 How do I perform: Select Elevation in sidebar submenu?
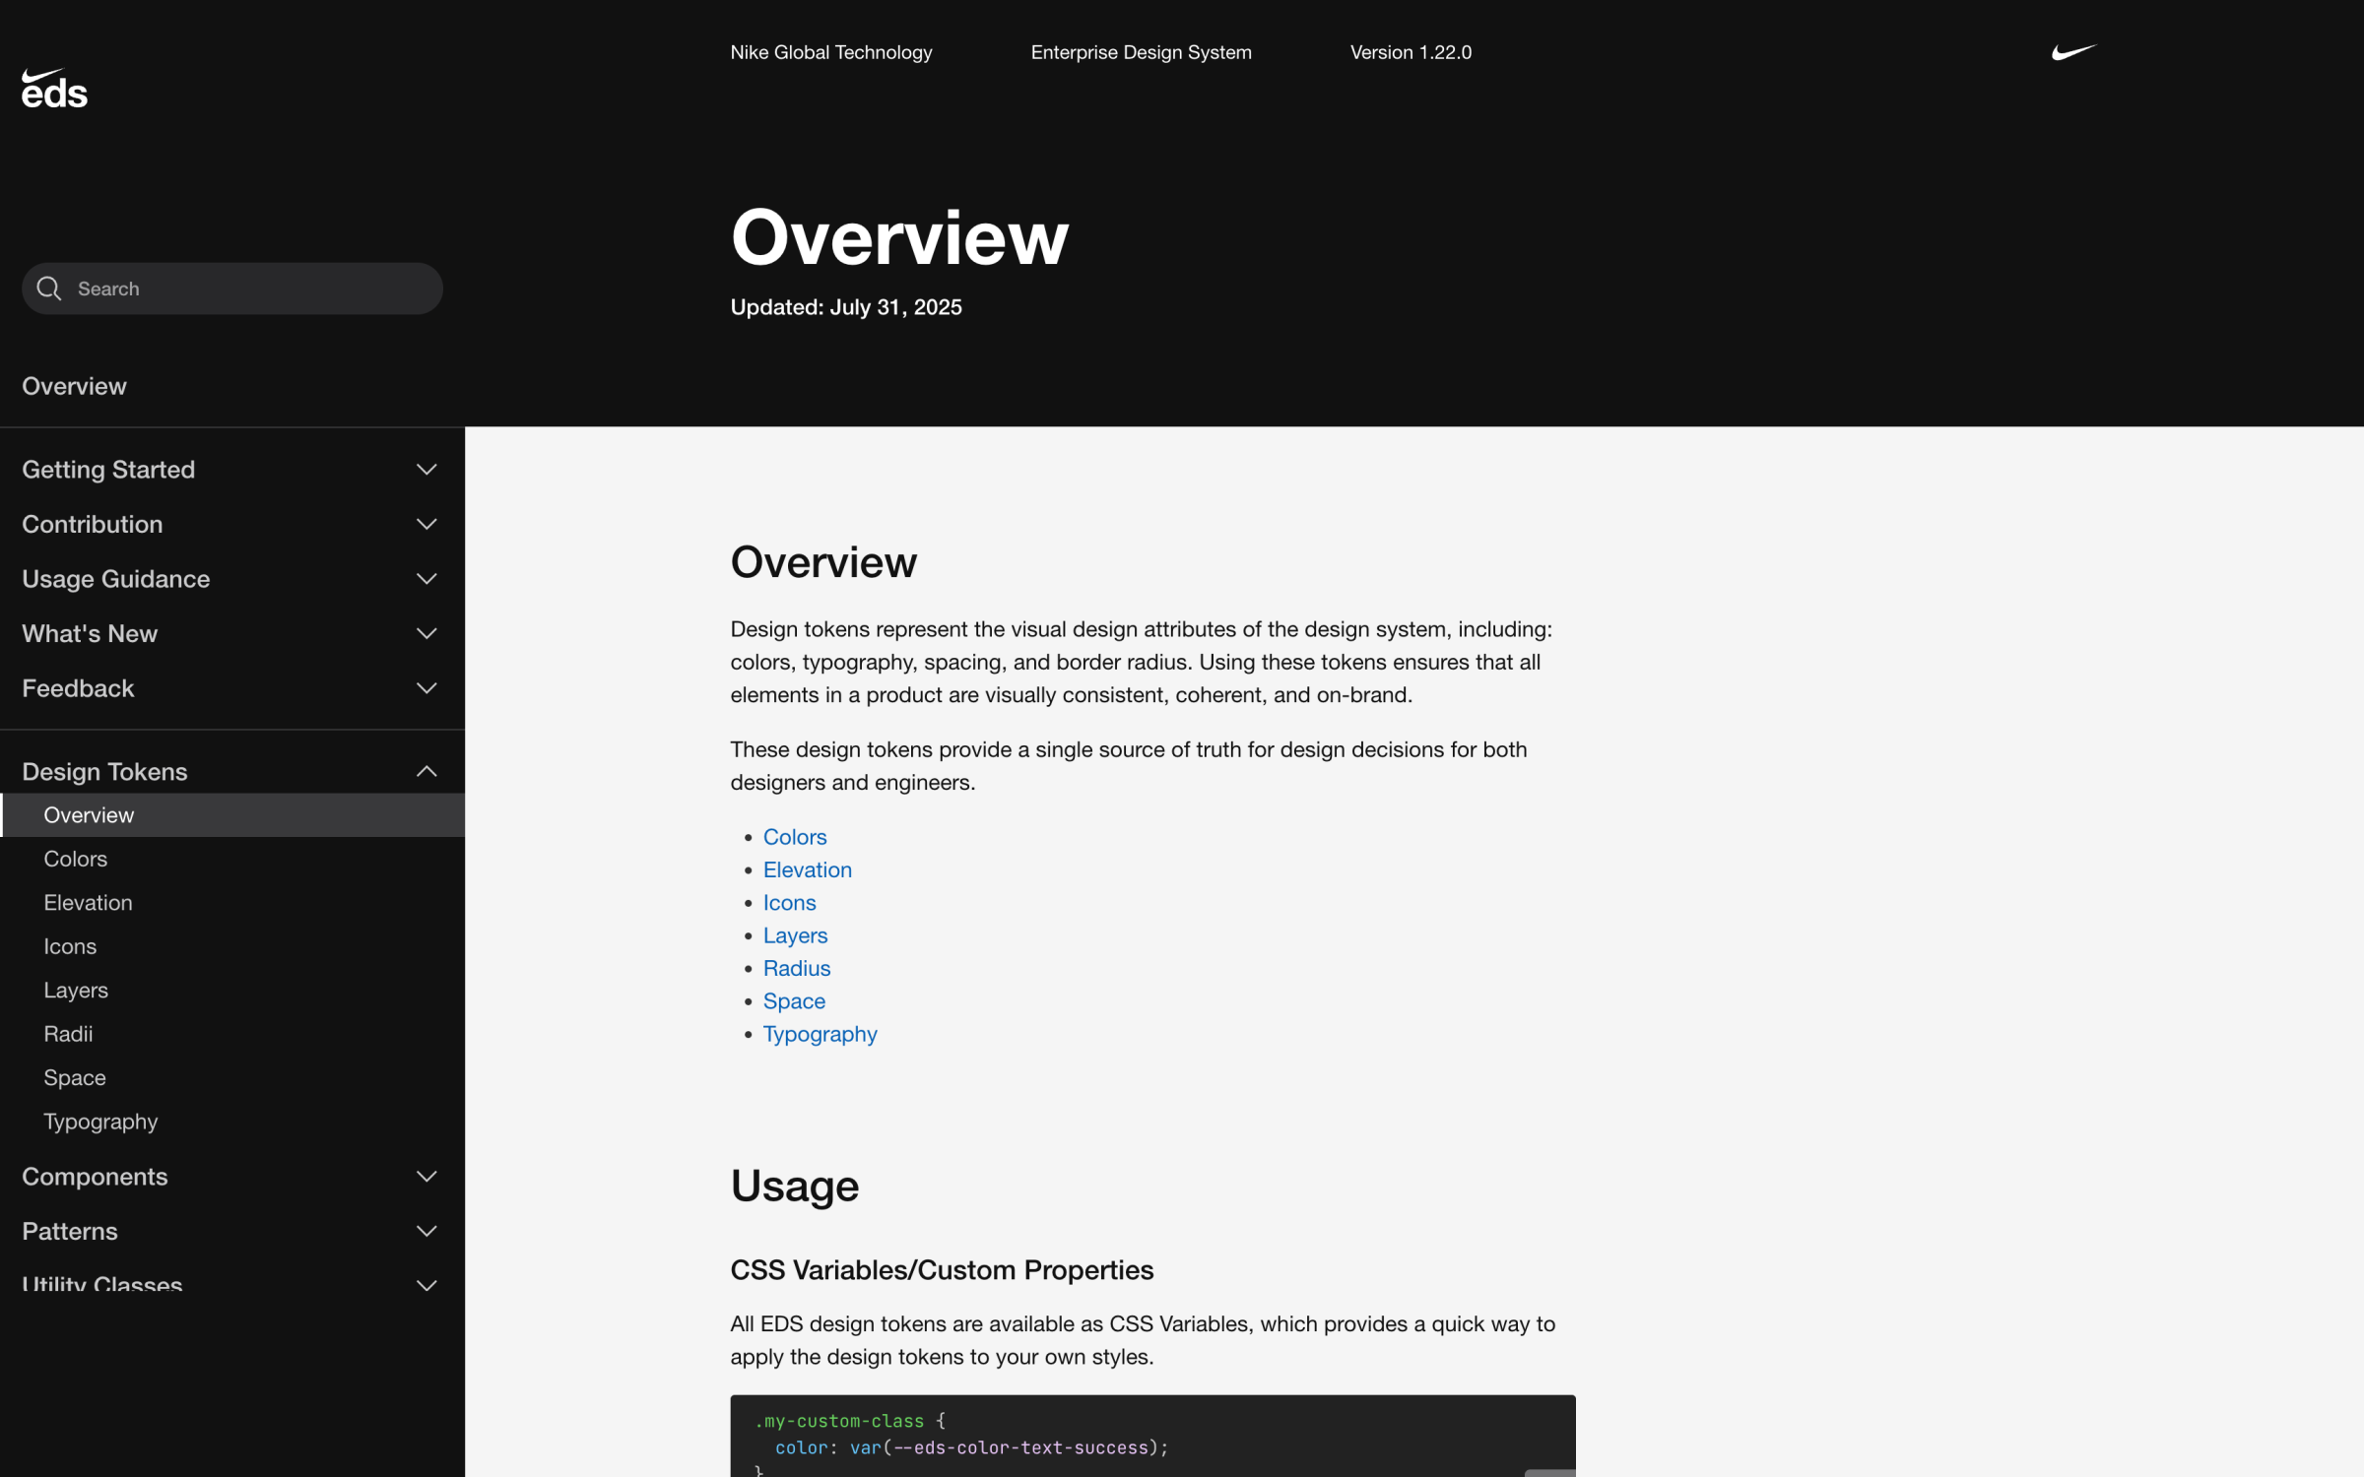[x=88, y=903]
